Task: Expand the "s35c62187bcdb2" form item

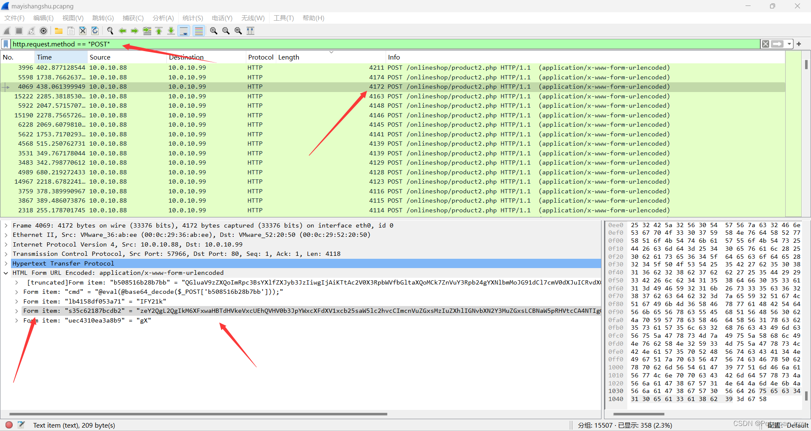Action: point(16,311)
